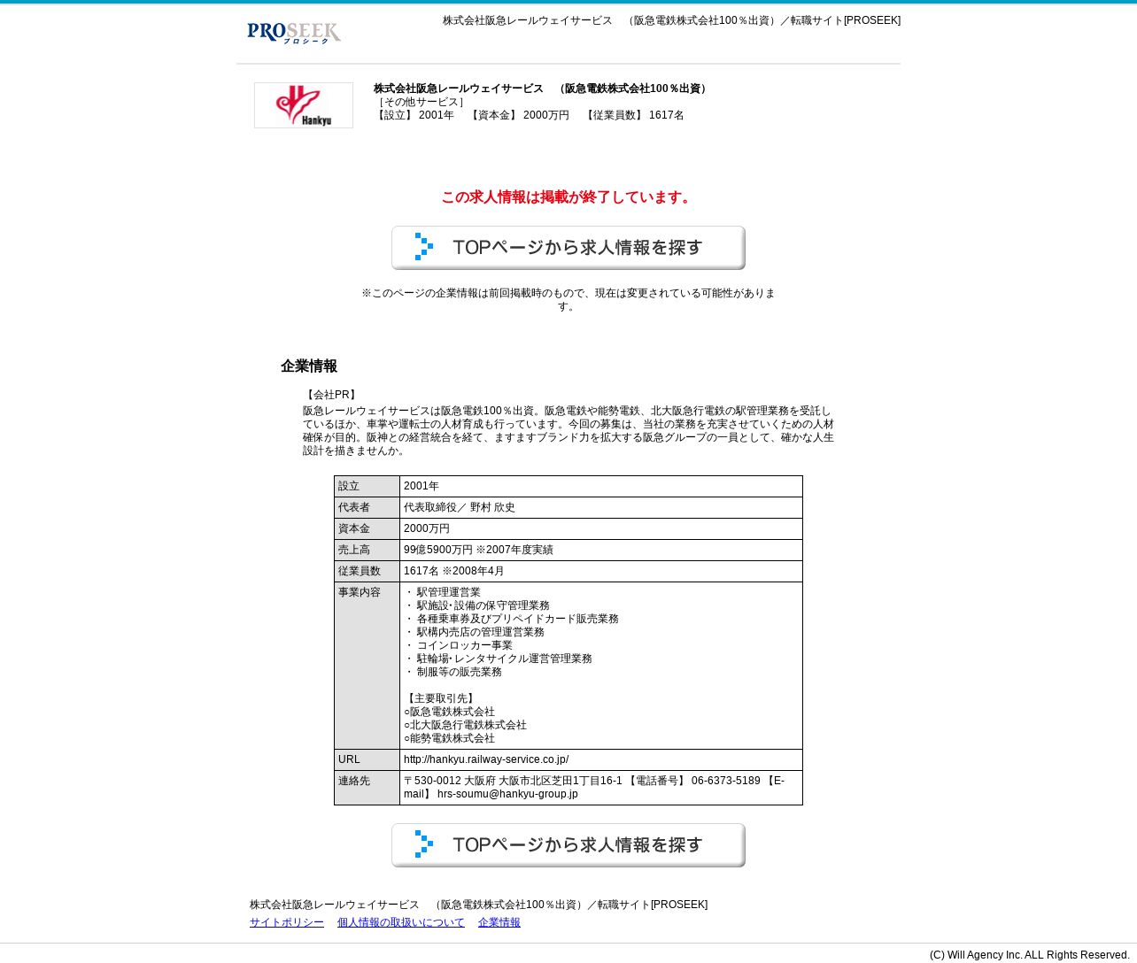The image size is (1137, 963).
Task: Click footer company name text above links
Action: [x=478, y=905]
